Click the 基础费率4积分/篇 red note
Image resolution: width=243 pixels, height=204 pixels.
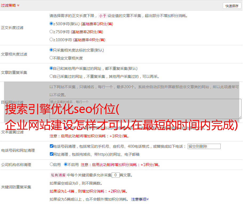89,40
